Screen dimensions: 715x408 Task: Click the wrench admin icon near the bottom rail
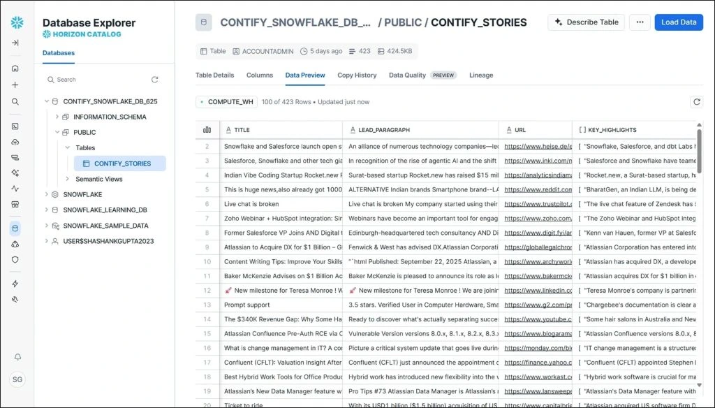17,299
